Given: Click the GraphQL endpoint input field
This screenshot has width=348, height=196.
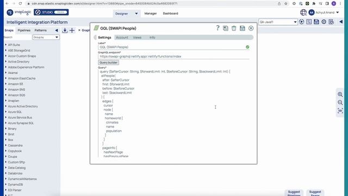Looking at the screenshot, I should (x=173, y=57).
